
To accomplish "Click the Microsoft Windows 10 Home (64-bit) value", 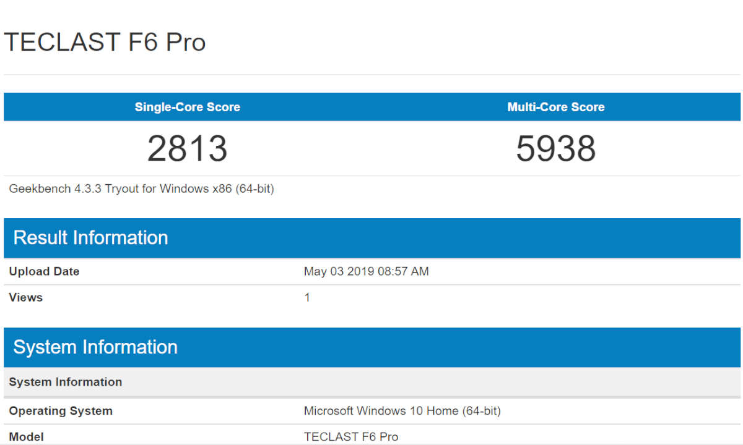I will pyautogui.click(x=402, y=411).
